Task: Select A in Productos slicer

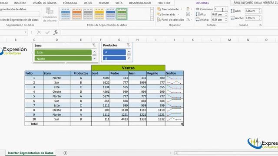Action: pyautogui.click(x=114, y=52)
